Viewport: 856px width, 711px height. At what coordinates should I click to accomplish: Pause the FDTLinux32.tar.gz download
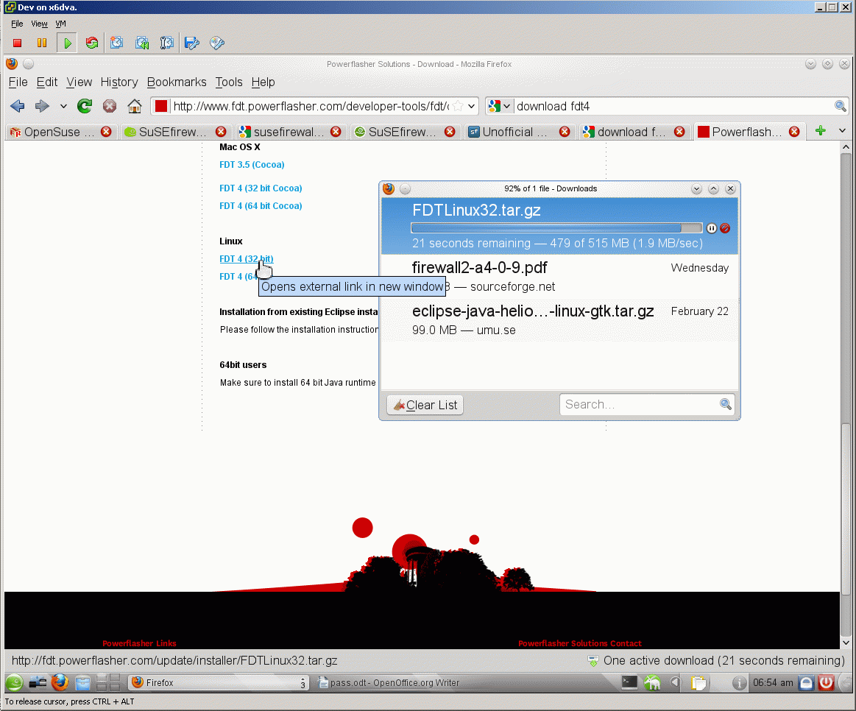pos(711,228)
